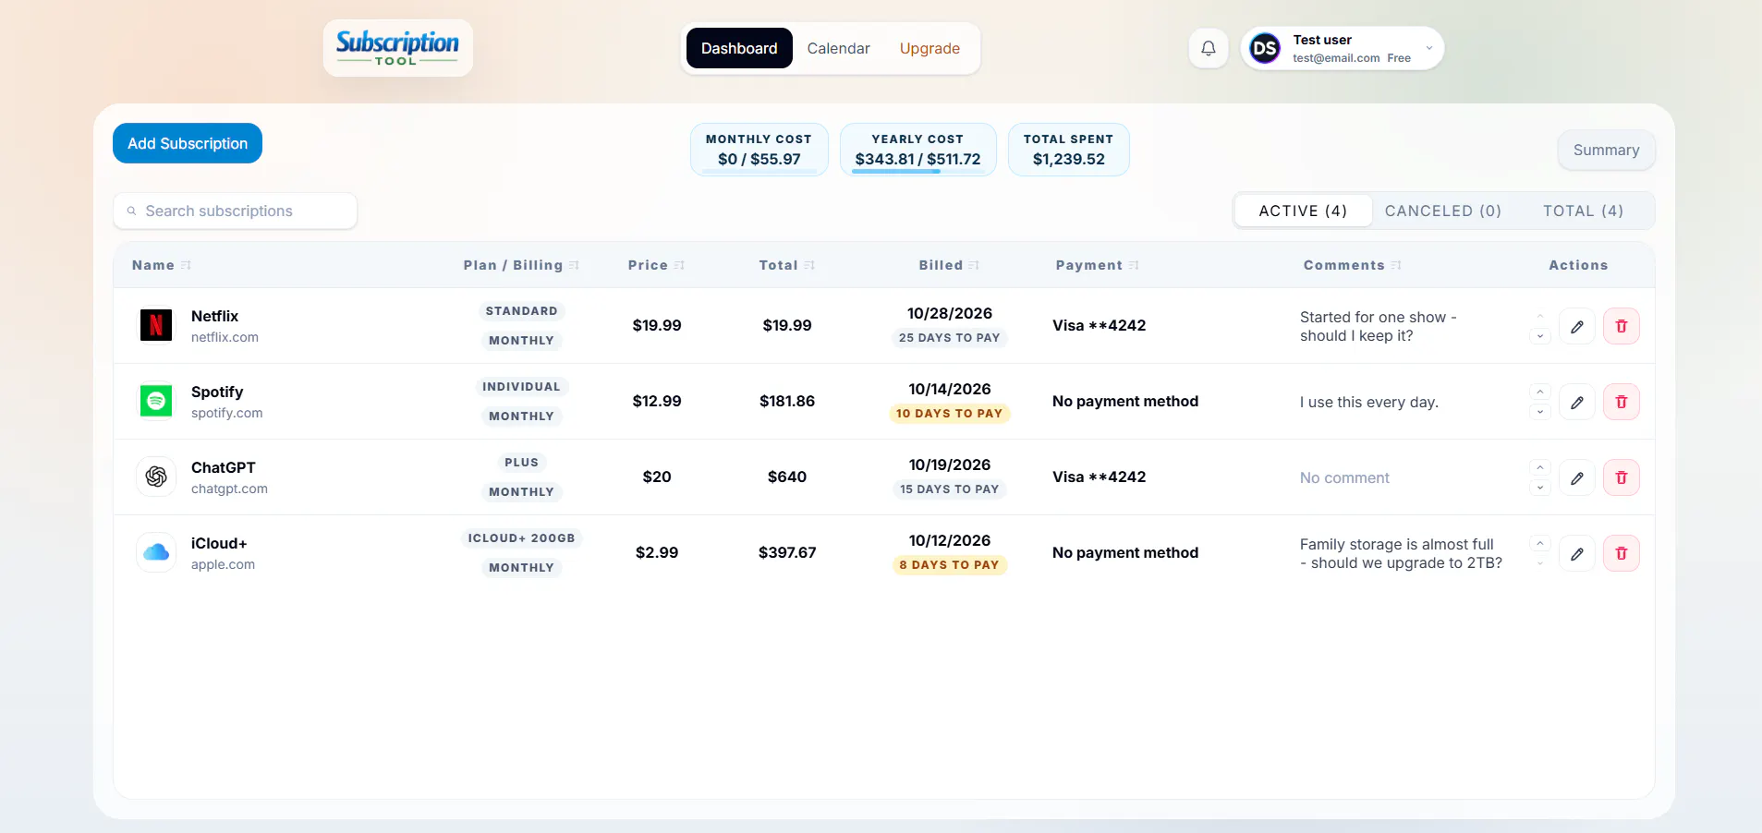Edit the ChatGPT subscription

point(1576,477)
